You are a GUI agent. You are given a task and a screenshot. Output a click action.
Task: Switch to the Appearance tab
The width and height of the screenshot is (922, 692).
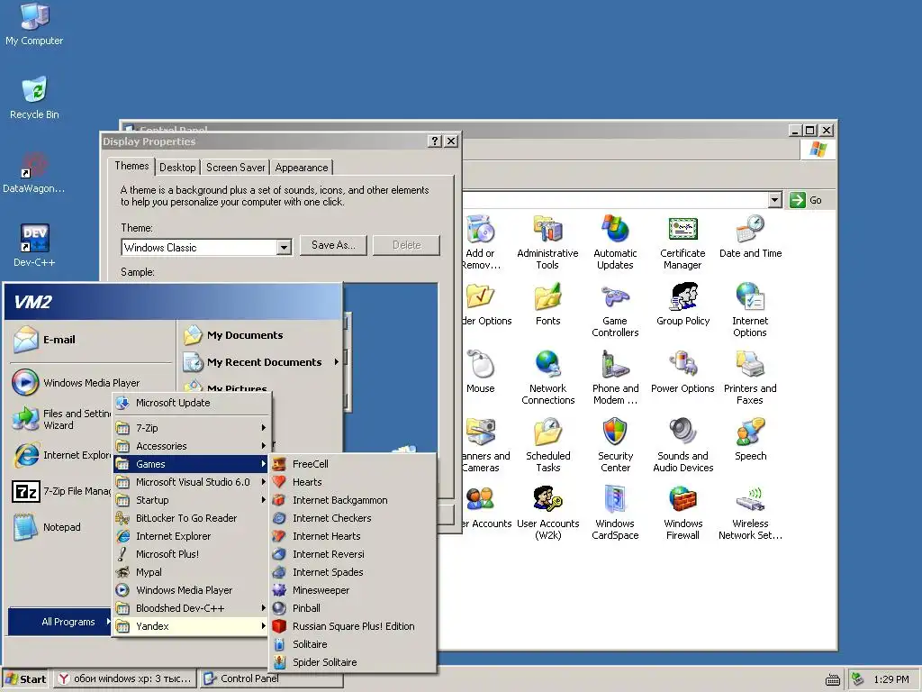[301, 167]
